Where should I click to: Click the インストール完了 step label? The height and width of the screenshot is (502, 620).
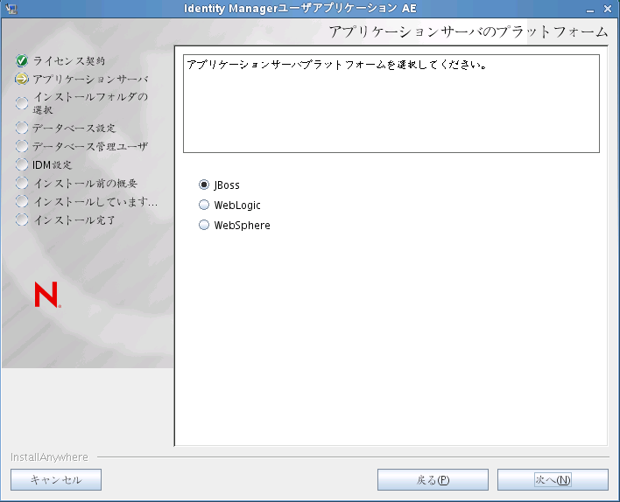pyautogui.click(x=74, y=220)
